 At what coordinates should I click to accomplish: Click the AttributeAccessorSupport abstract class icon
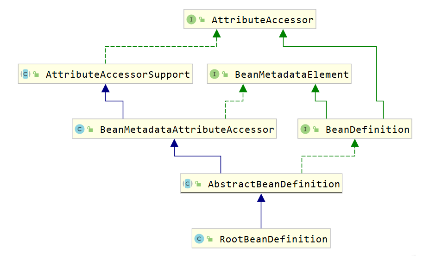point(25,74)
